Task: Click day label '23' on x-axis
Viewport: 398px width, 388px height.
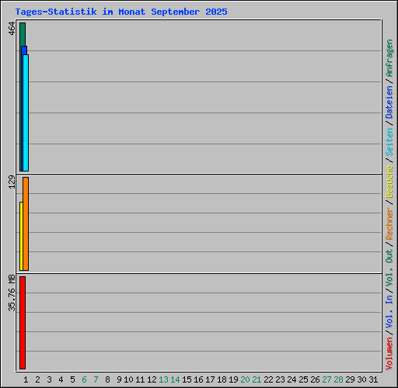Action: (x=280, y=379)
